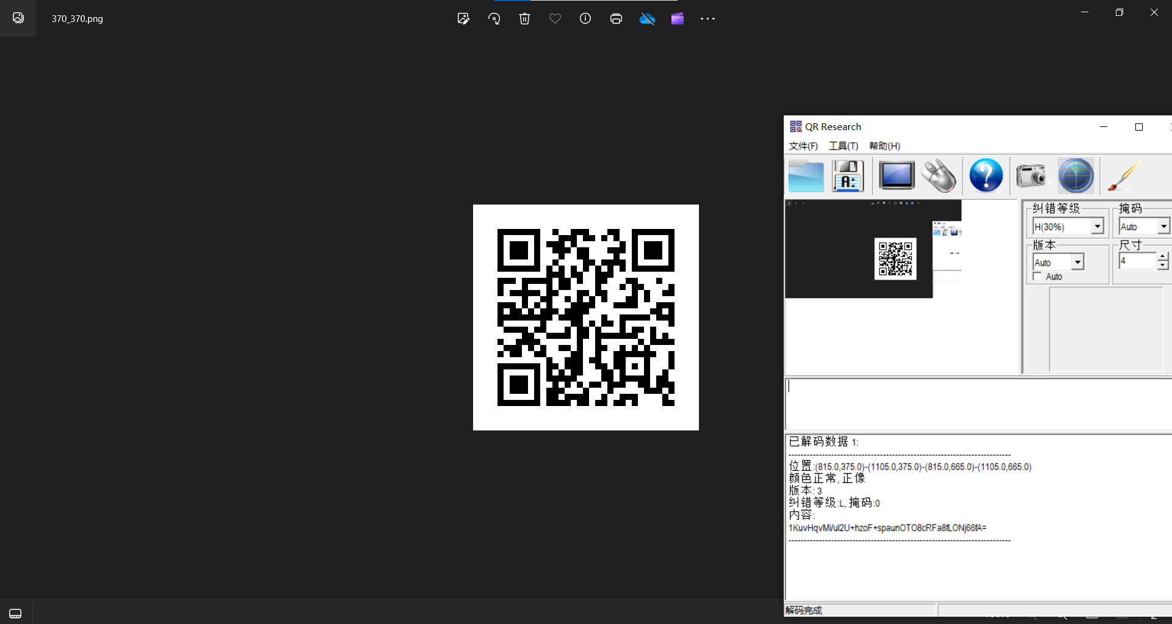
Task: Click the 解码完成 status bar text
Action: [x=803, y=610]
